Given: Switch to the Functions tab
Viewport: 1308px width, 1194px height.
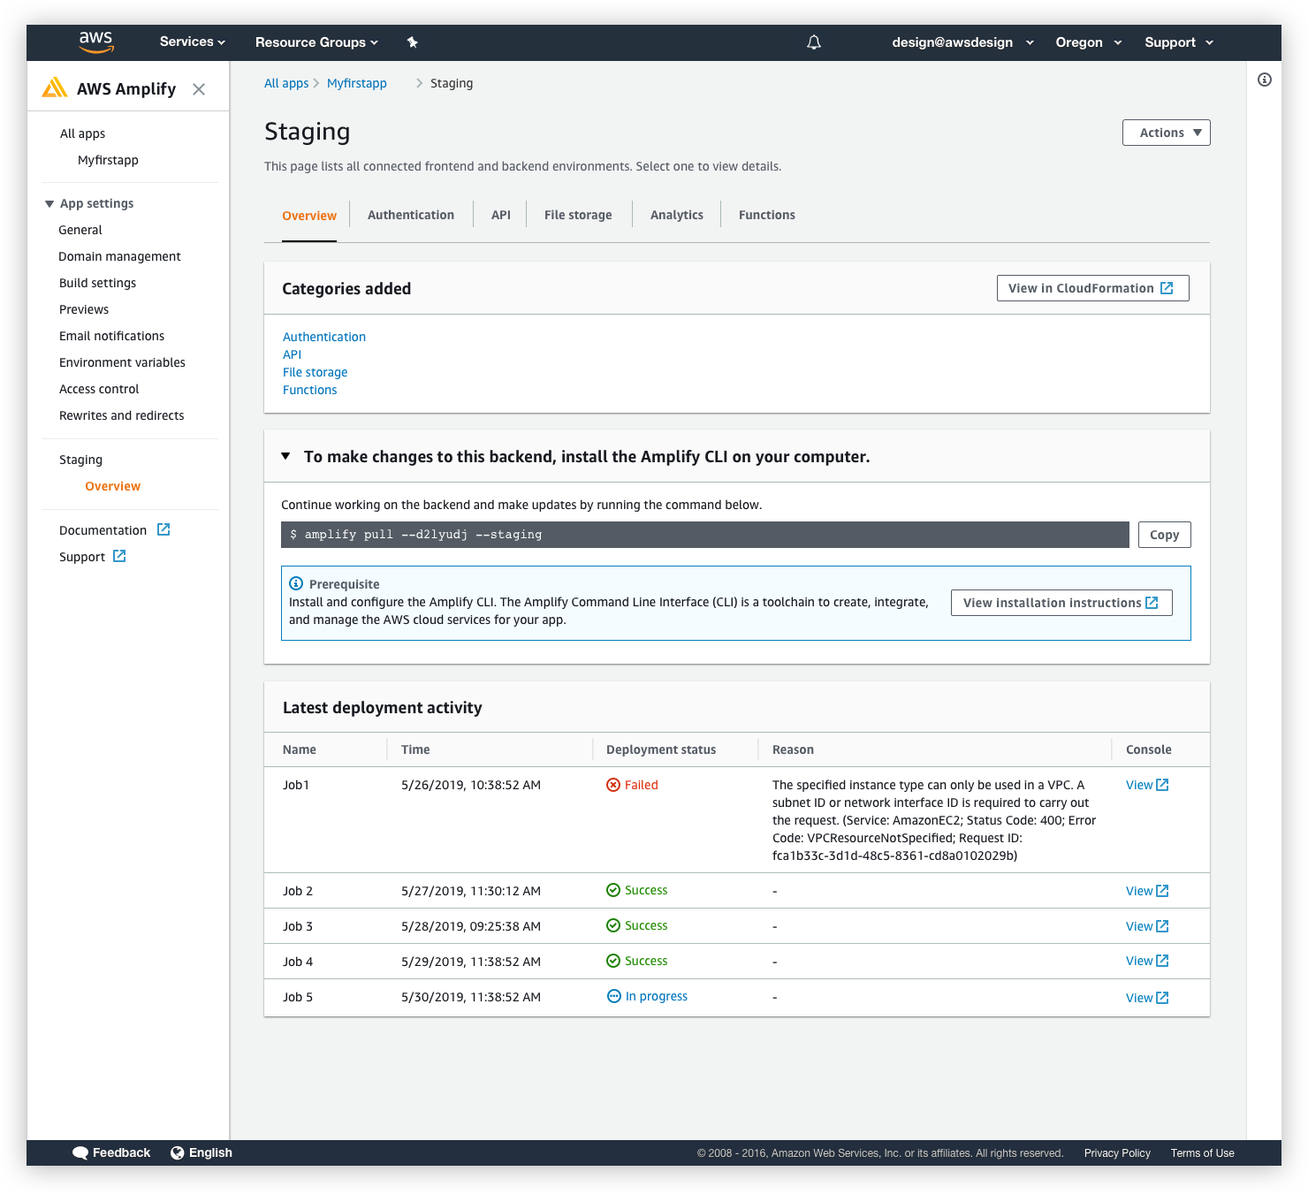Looking at the screenshot, I should (767, 215).
